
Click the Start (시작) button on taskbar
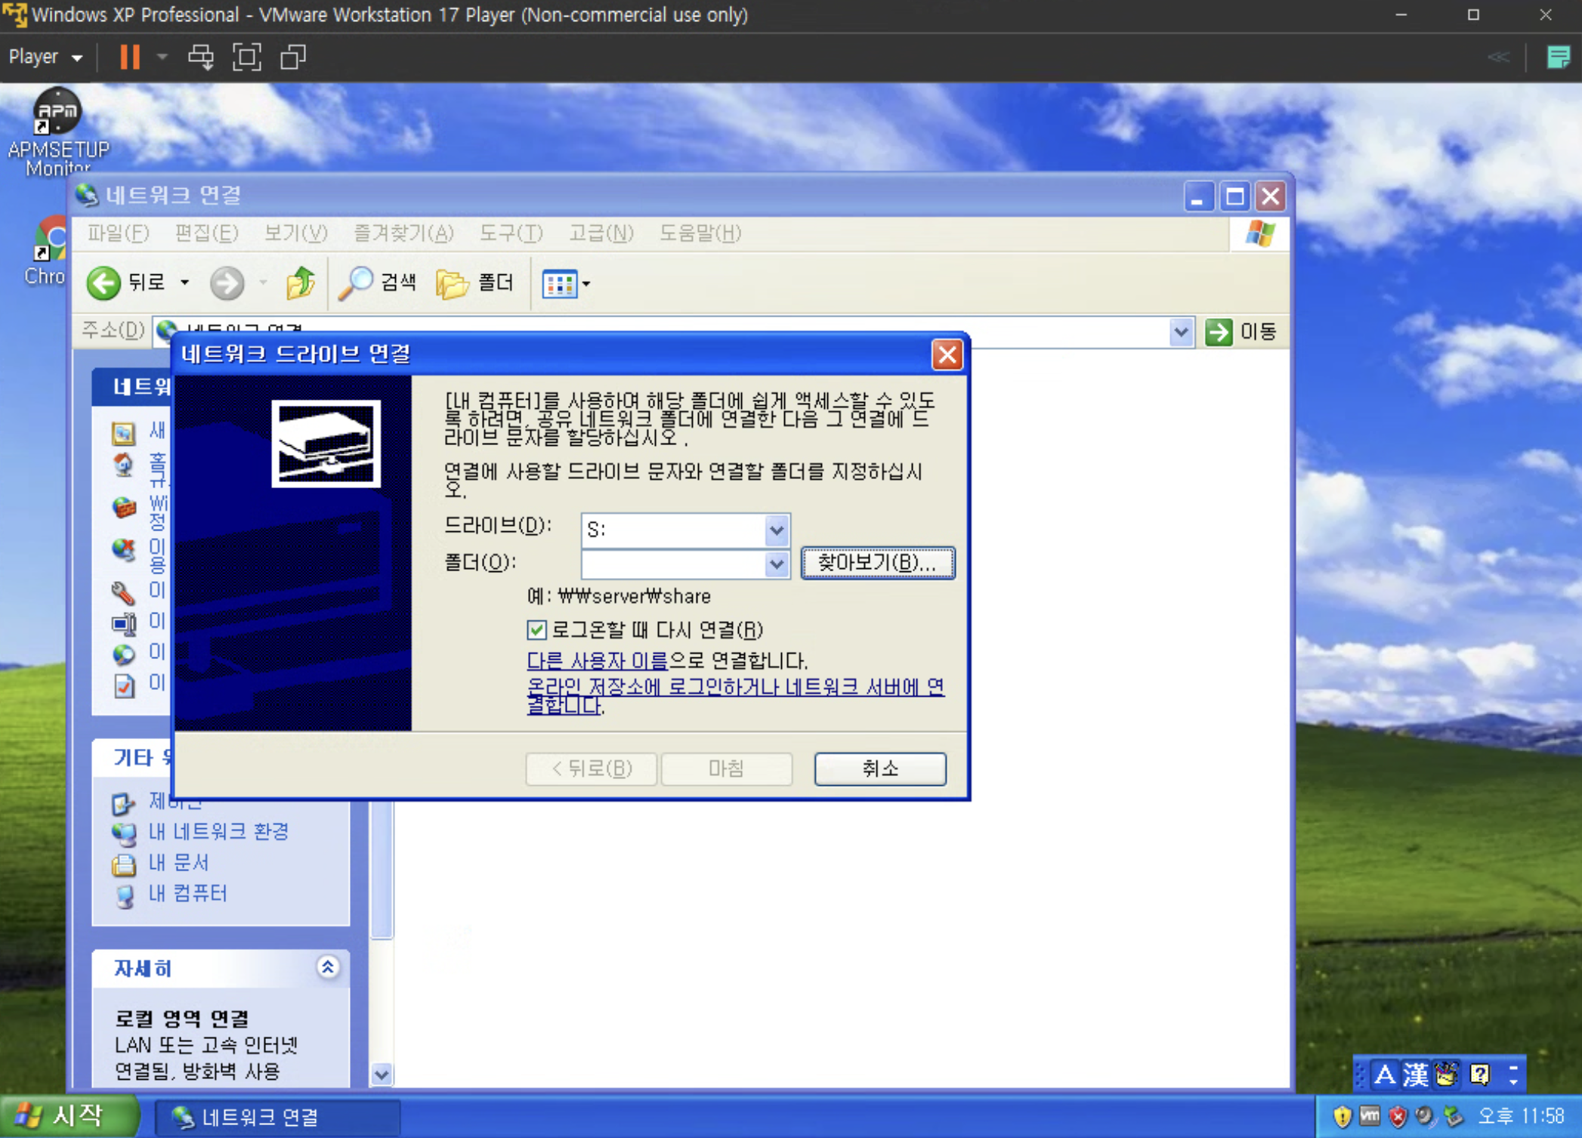(68, 1115)
